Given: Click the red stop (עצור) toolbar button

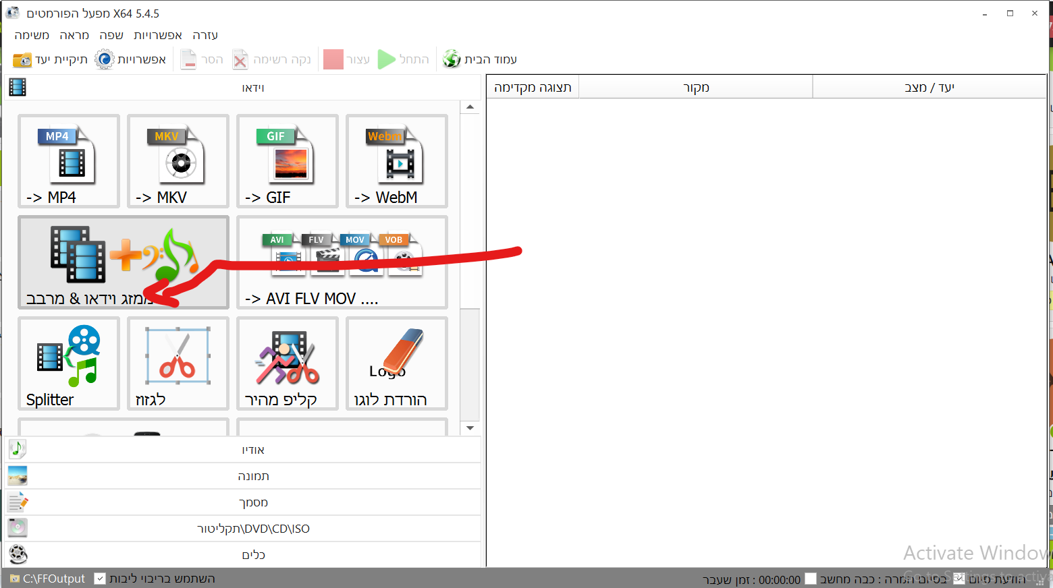Looking at the screenshot, I should tap(347, 59).
